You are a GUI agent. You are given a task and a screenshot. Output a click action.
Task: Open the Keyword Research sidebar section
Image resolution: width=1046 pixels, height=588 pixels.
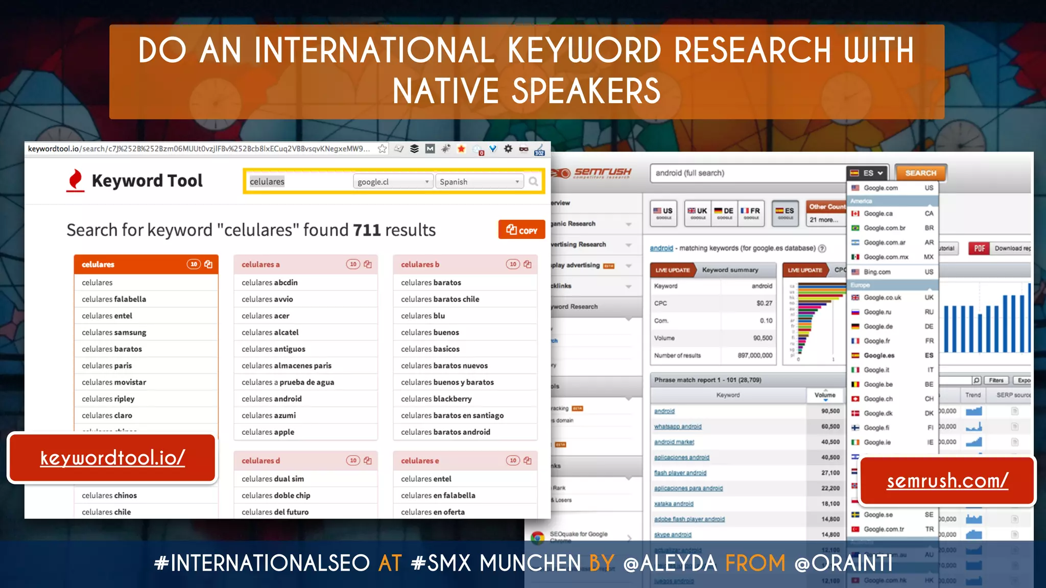tap(596, 307)
